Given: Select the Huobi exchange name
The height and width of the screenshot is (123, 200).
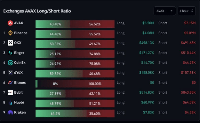Looking at the screenshot, I should tap(19, 102).
